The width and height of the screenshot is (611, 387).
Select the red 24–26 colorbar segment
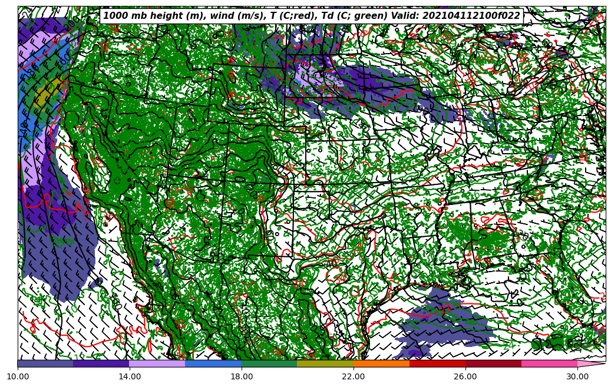pos(437,363)
